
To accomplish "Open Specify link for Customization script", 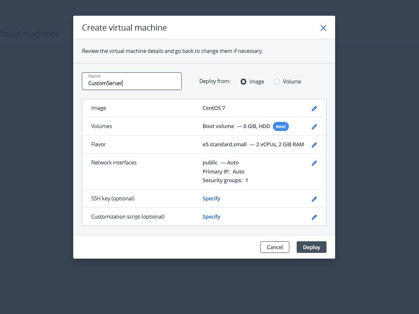I will pos(211,217).
